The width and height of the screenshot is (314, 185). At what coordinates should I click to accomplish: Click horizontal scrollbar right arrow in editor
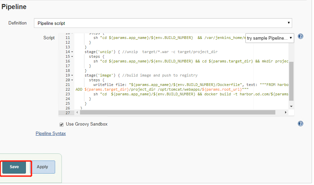coord(286,112)
